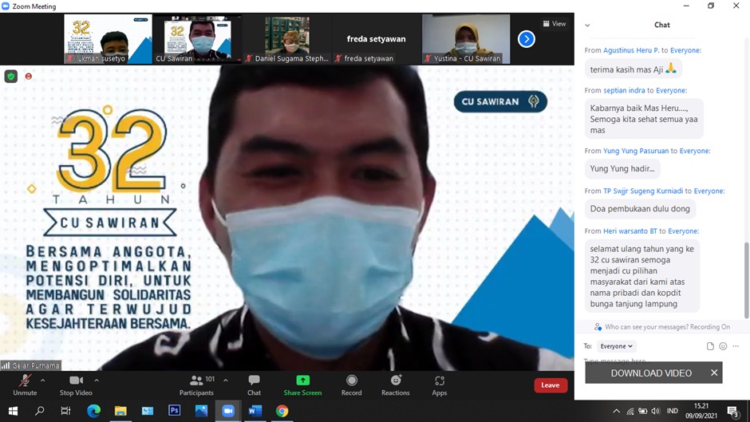Select Daniel Sugama video thumbnail
This screenshot has width=750, height=422.
(287, 39)
